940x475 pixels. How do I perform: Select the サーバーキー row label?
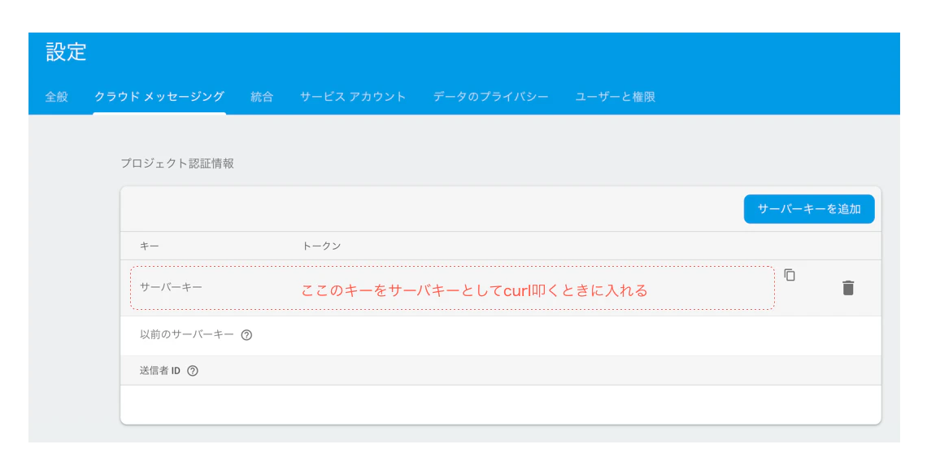point(171,287)
